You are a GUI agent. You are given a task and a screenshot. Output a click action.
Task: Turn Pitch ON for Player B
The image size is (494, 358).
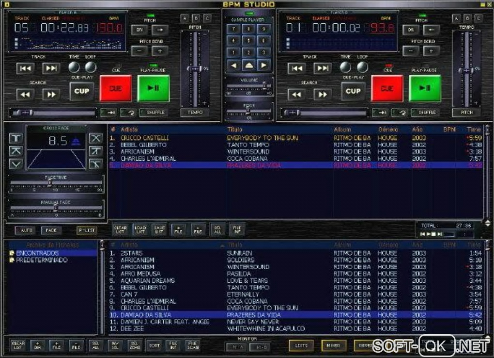411,30
